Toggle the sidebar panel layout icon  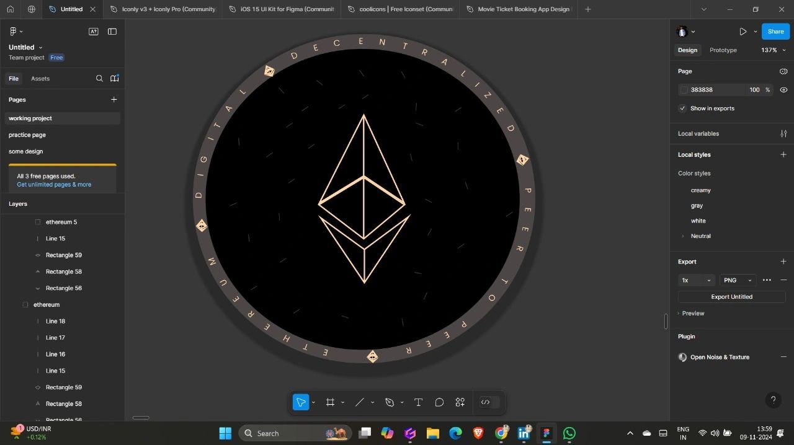(x=112, y=32)
